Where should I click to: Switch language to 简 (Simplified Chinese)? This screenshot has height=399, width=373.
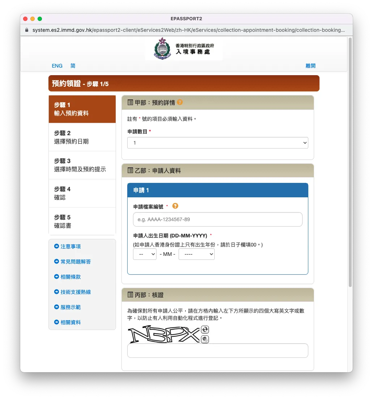click(x=73, y=66)
